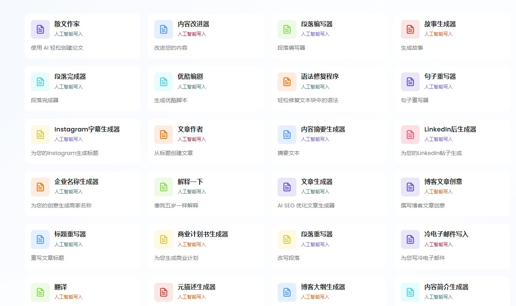The width and height of the screenshot is (516, 306).
Task: Click the description 生成优酷脚本
Action: pos(171,100)
